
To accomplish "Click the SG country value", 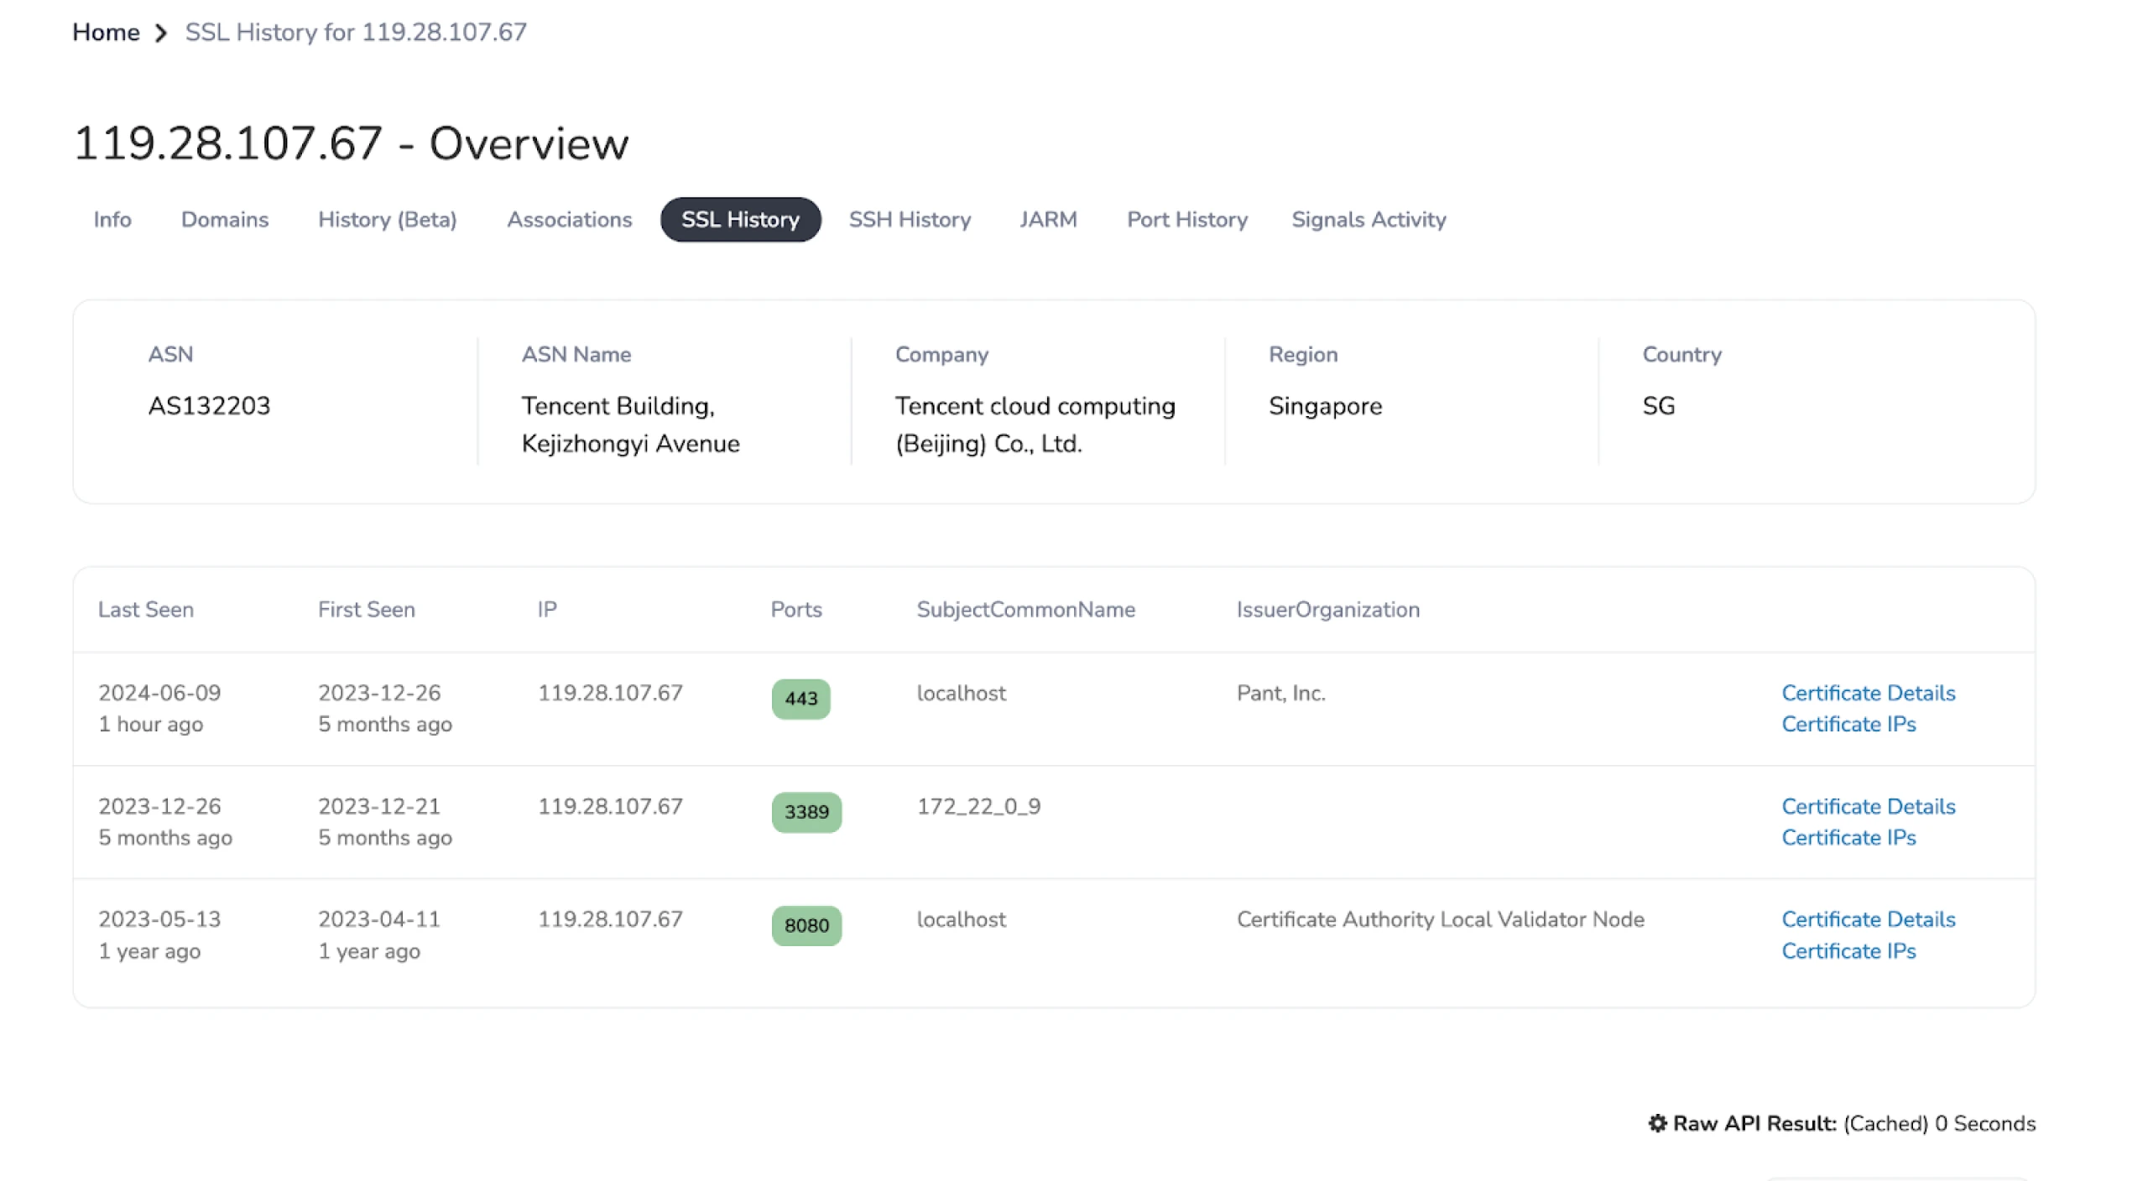I will tap(1658, 406).
